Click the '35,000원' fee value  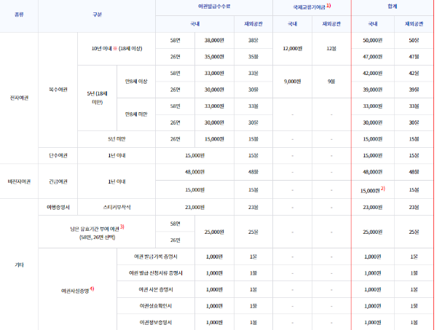[x=214, y=57]
